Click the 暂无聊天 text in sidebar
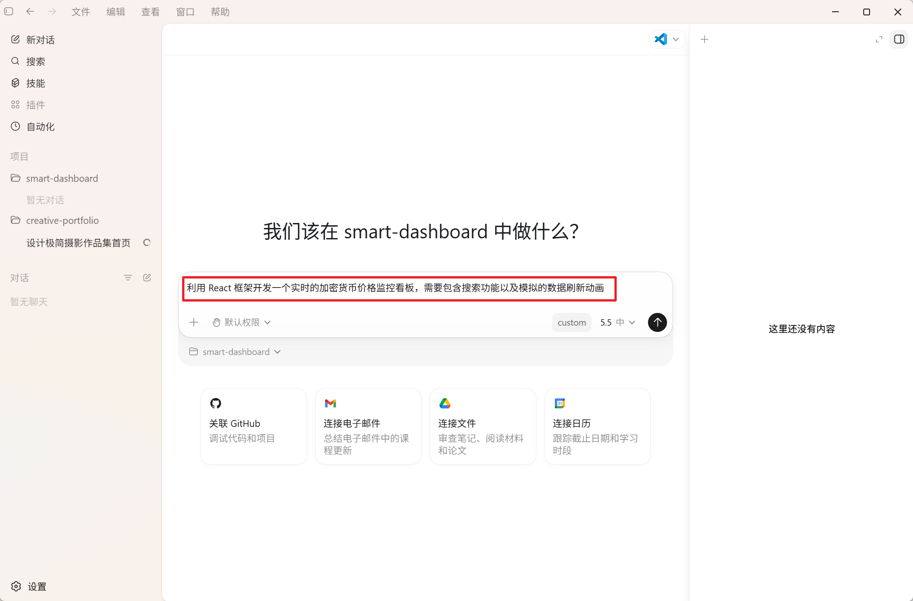This screenshot has width=913, height=601. 29,302
